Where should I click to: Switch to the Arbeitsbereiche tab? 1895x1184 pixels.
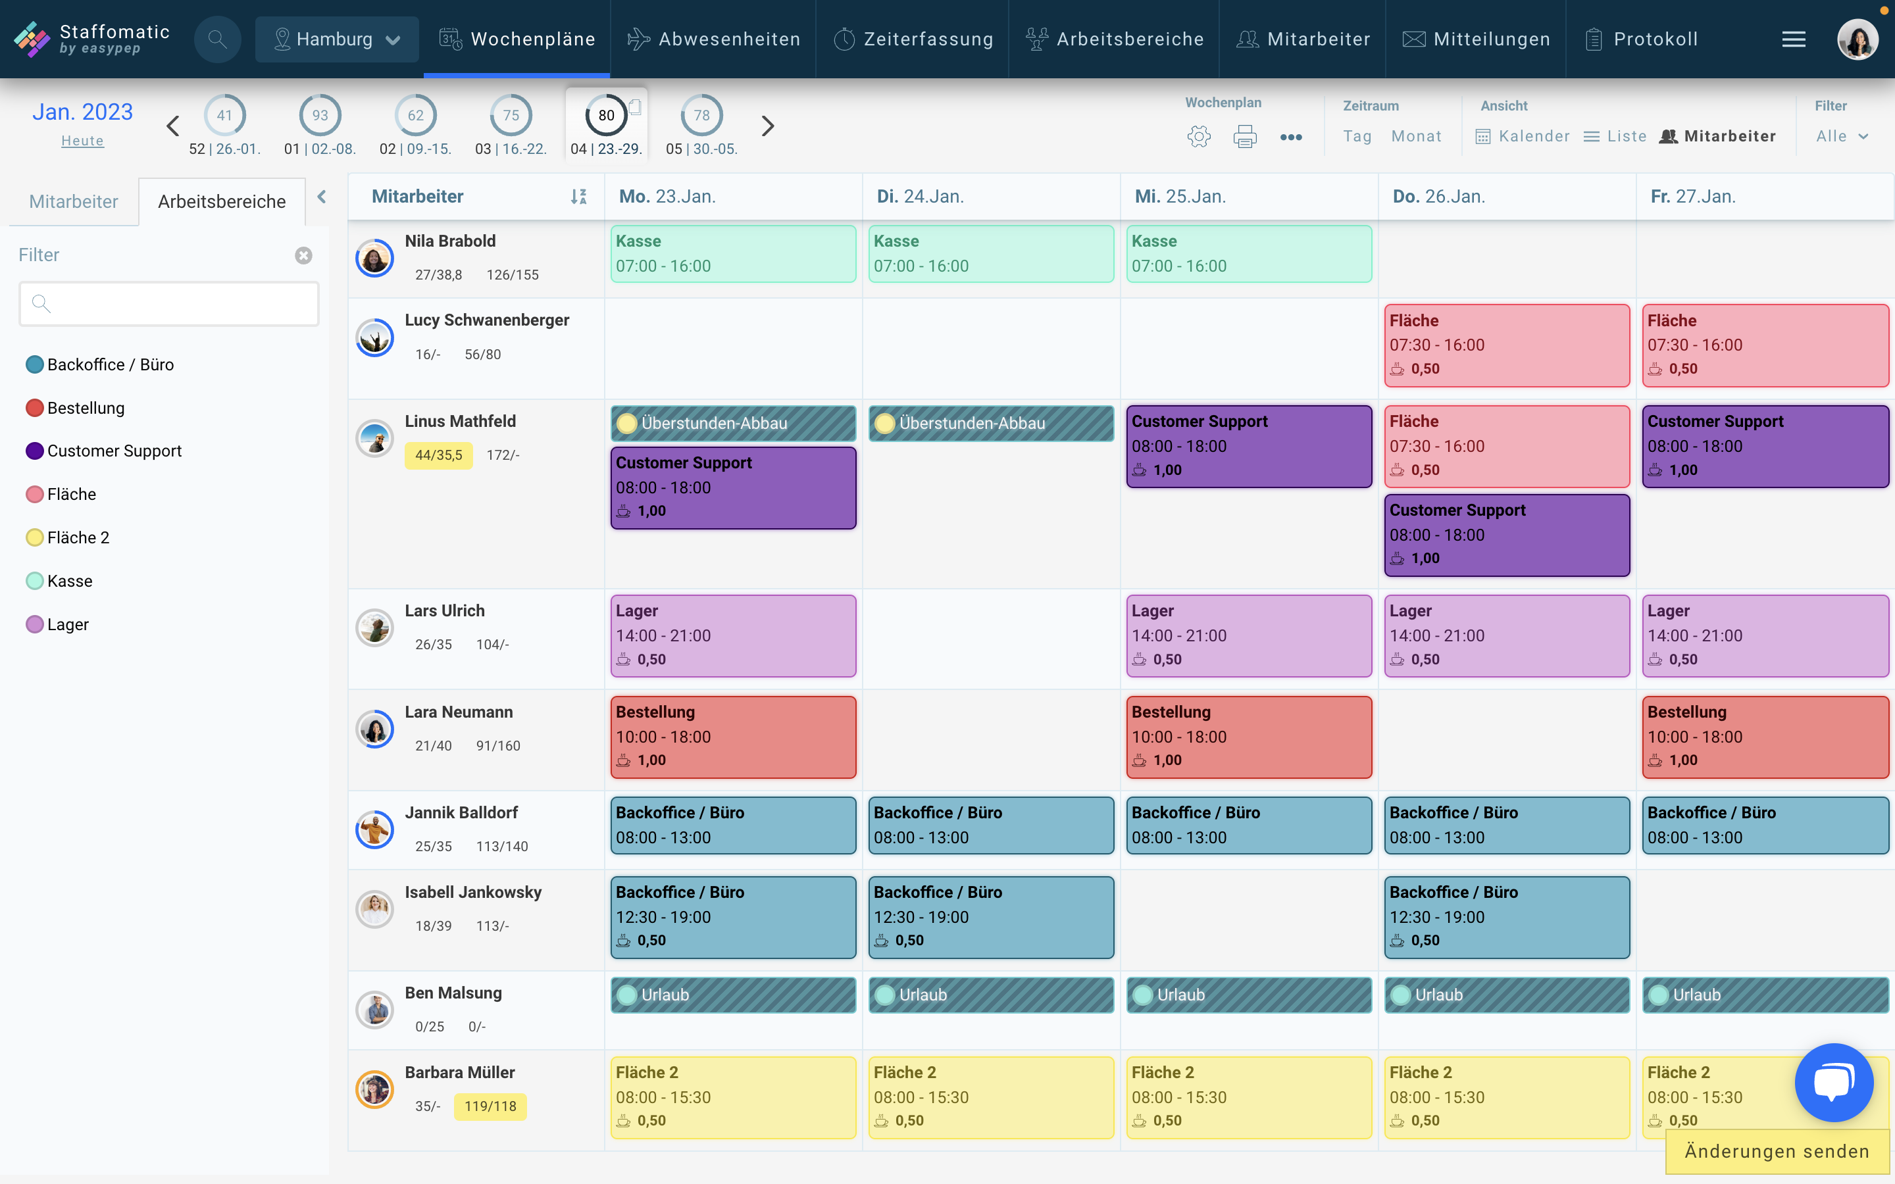click(x=222, y=201)
